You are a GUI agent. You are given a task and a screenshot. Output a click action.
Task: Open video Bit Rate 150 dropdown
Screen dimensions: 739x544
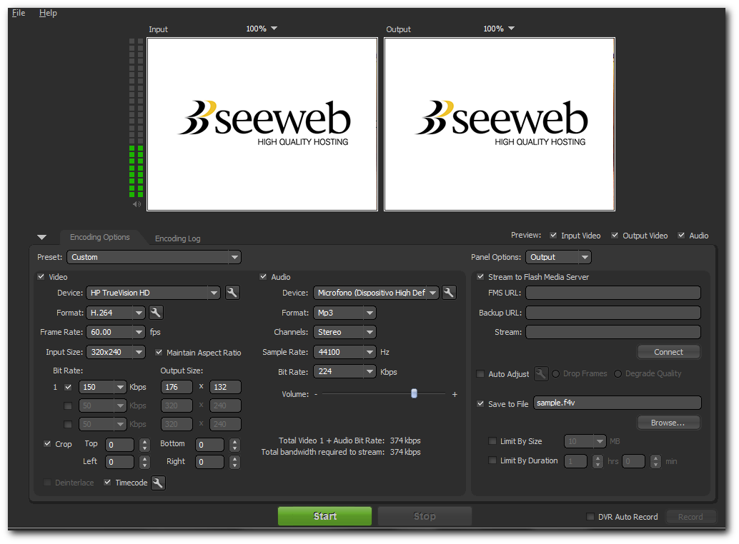coord(102,387)
